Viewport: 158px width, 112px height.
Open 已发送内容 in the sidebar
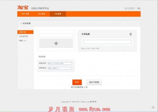point(24,36)
